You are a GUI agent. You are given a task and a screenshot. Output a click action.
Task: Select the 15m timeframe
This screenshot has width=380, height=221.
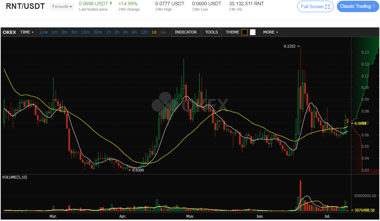pos(86,32)
